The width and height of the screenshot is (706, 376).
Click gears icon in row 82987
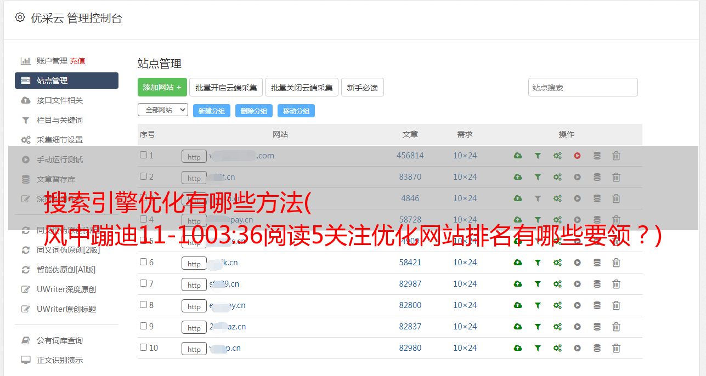pos(557,284)
